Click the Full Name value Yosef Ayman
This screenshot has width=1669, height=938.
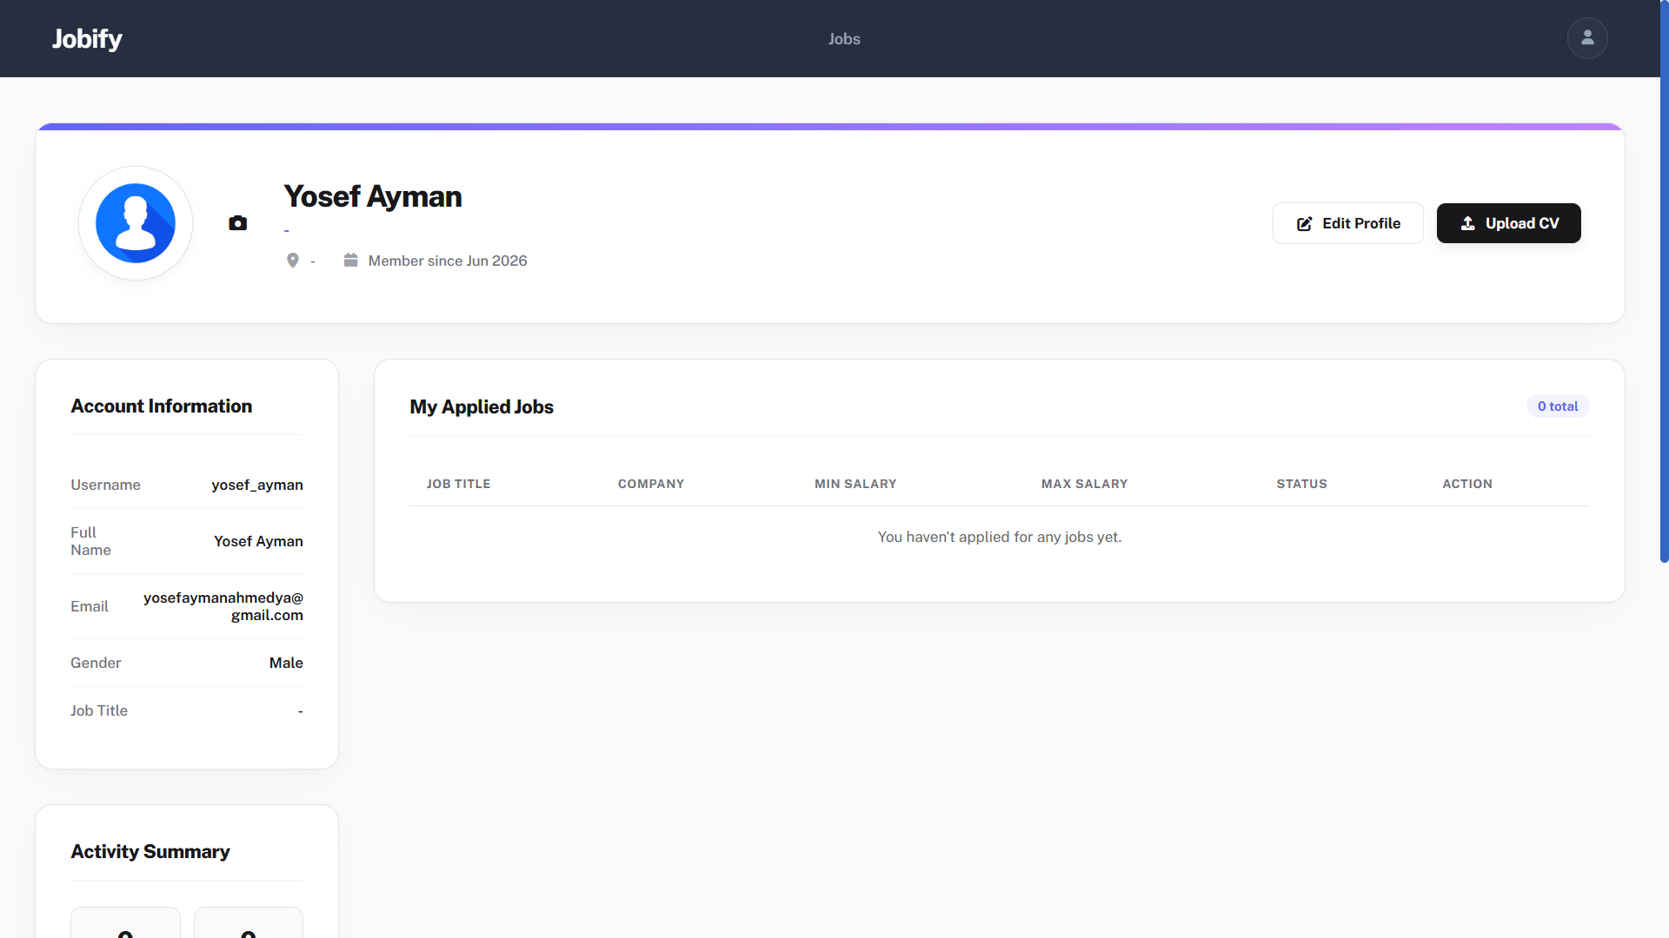coord(258,541)
